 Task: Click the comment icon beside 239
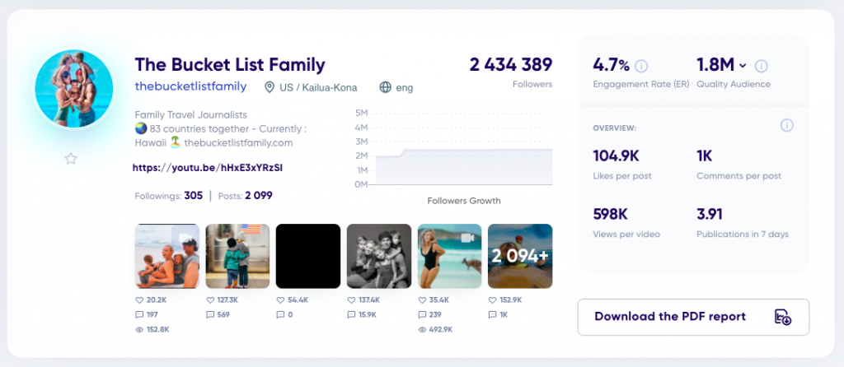point(422,315)
